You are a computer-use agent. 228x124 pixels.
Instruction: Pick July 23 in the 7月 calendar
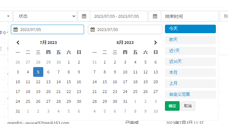tap(79, 92)
